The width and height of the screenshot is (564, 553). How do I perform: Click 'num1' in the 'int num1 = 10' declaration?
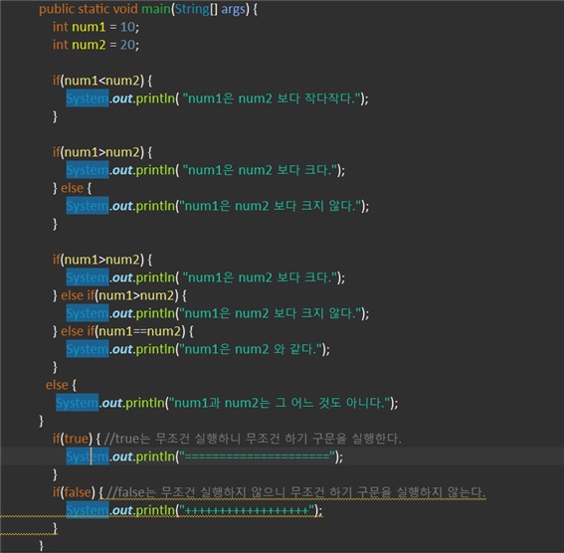tap(89, 27)
